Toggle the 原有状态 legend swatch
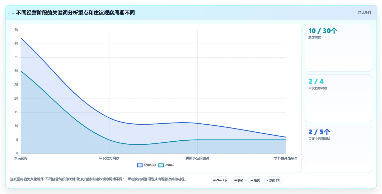The image size is (382, 194). tap(140, 165)
